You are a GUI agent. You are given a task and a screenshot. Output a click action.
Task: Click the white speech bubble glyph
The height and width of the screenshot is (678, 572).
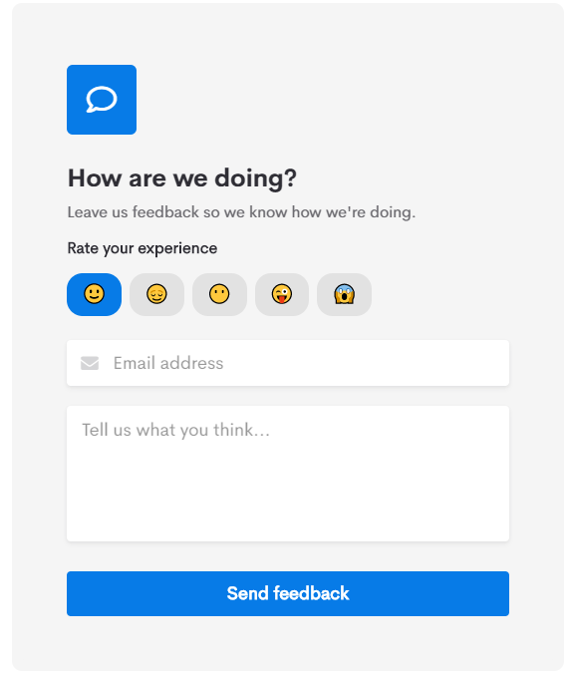coord(102,100)
